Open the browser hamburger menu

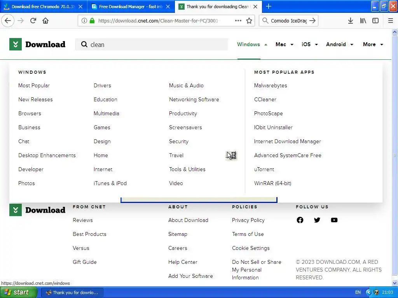(x=391, y=21)
